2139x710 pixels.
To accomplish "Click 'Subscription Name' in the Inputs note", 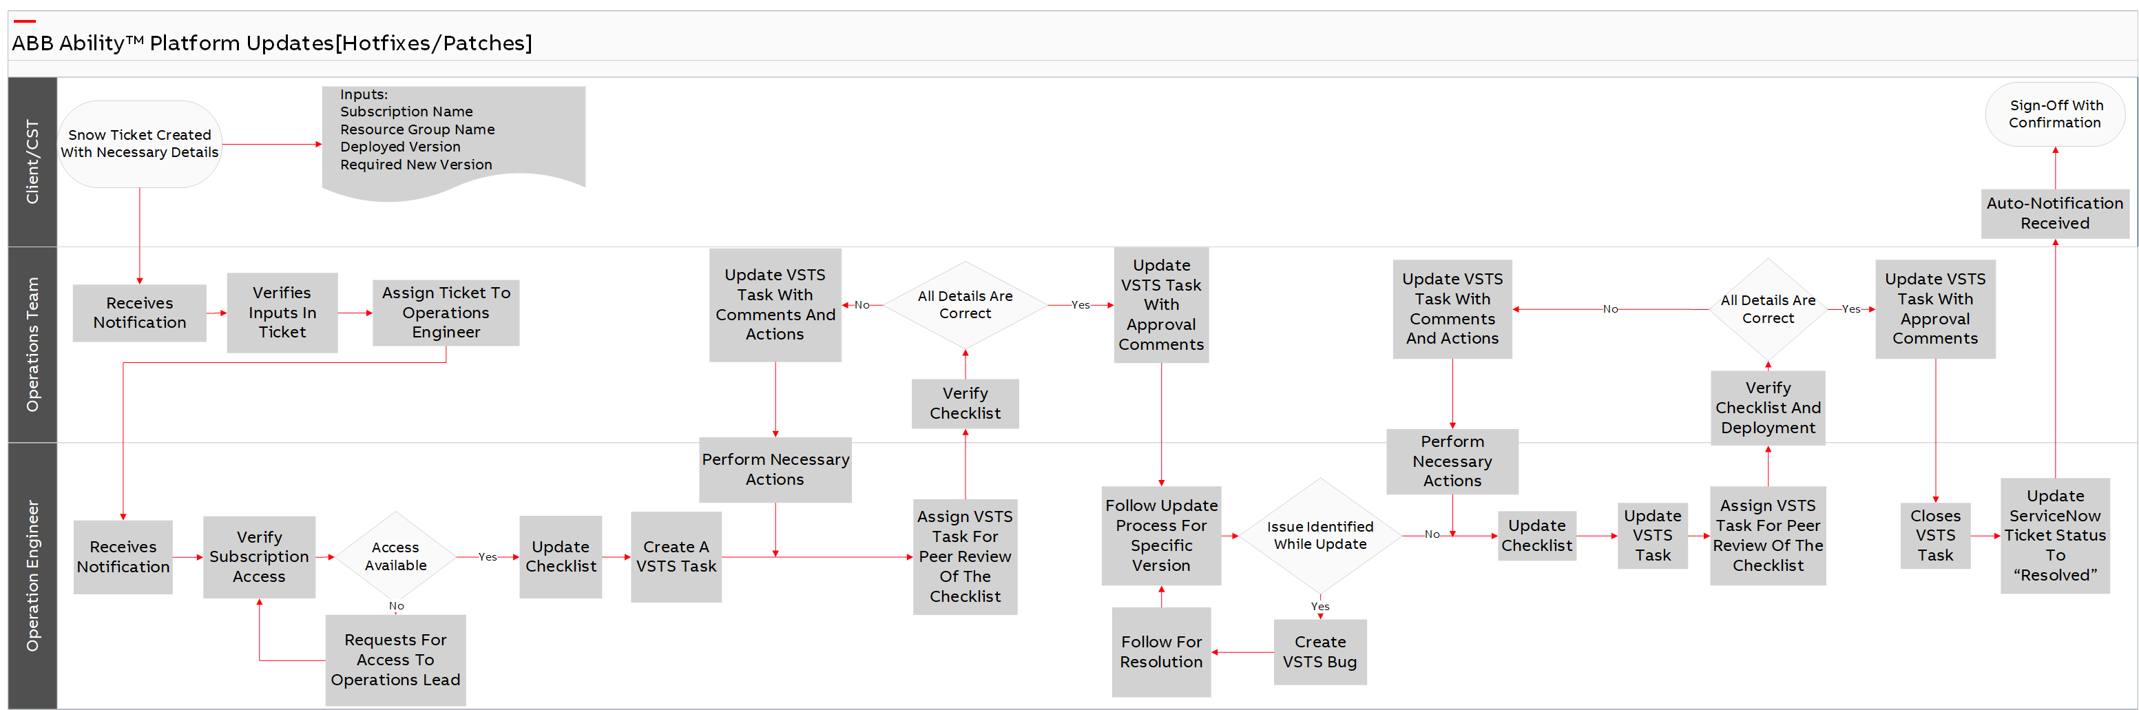I will click(x=406, y=112).
